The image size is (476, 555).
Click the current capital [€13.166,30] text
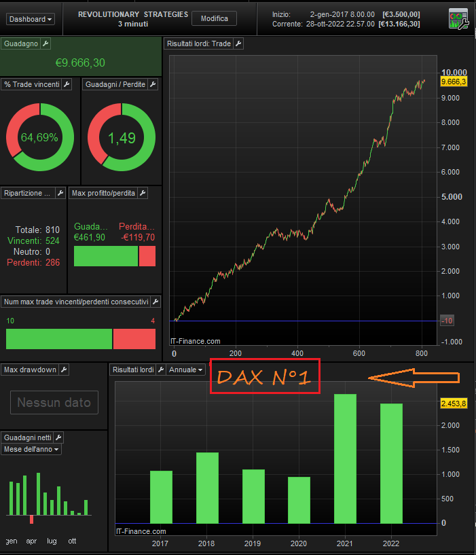[399, 24]
